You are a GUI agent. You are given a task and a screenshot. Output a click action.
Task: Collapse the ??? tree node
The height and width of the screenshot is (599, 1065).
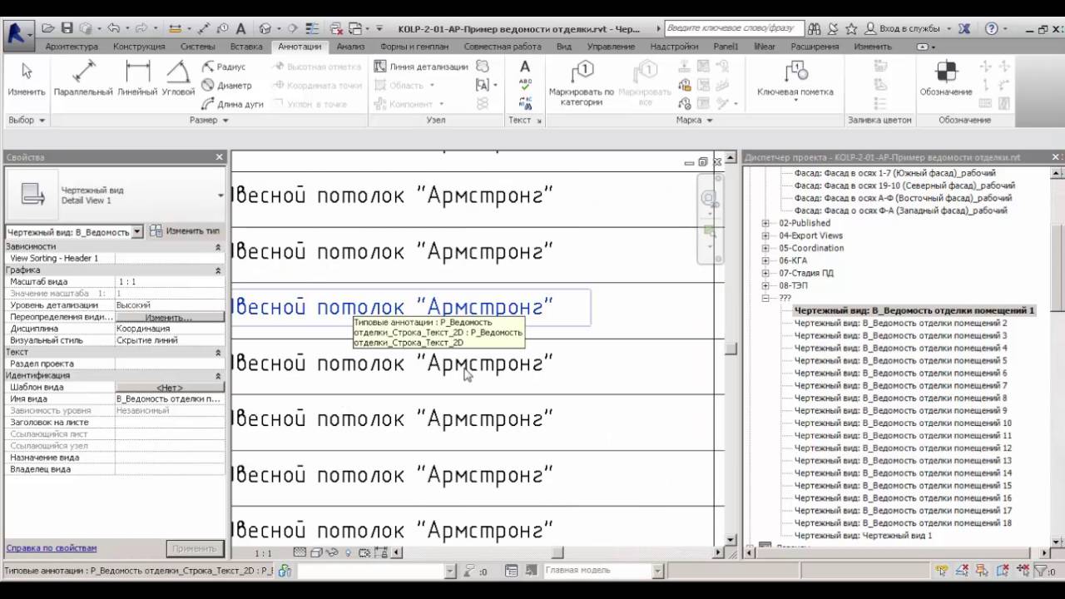[765, 298]
